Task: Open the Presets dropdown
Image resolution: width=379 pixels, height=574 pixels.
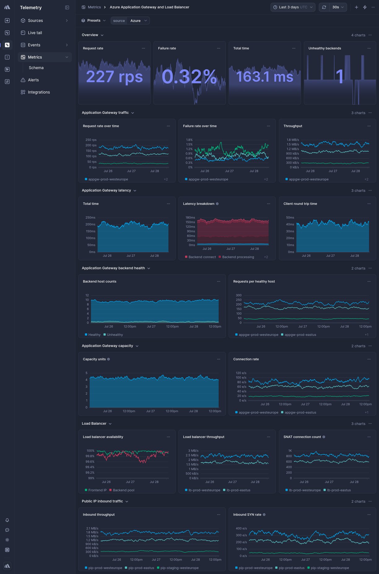Action: 94,20
